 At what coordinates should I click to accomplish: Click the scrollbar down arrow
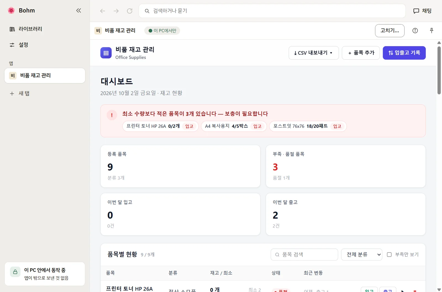[439, 290]
